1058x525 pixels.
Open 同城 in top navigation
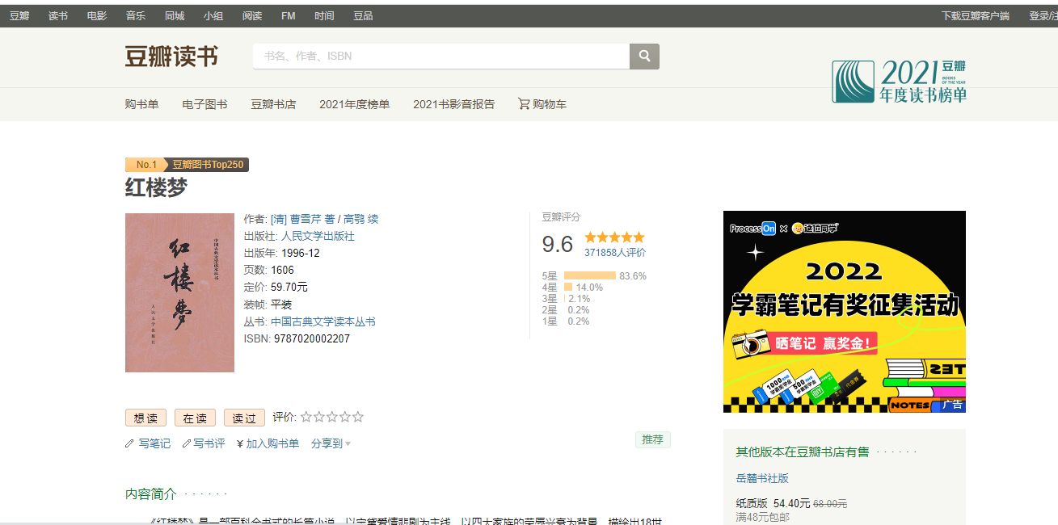click(x=175, y=16)
